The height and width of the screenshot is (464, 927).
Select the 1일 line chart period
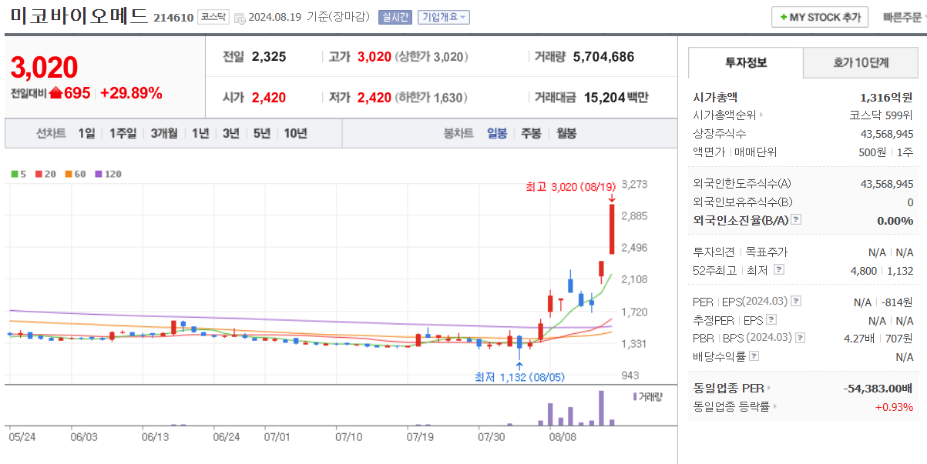[86, 133]
